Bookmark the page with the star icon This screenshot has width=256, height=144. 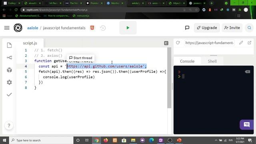click(x=196, y=10)
